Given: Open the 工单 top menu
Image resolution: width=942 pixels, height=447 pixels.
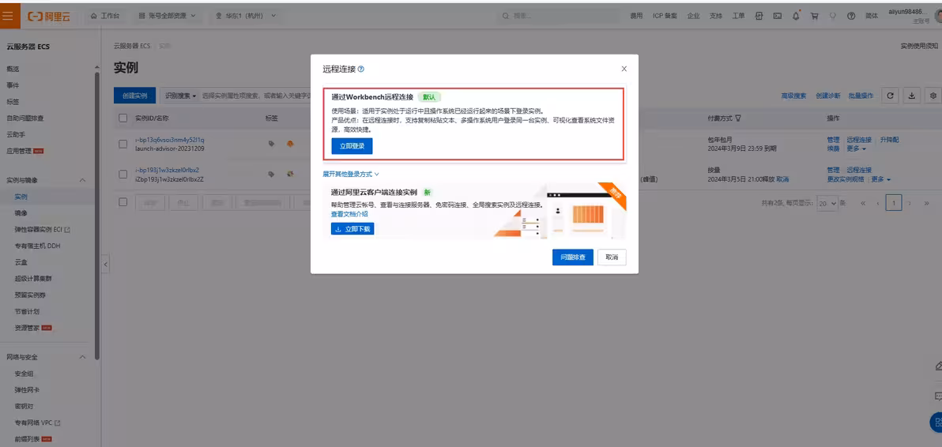Looking at the screenshot, I should point(738,17).
